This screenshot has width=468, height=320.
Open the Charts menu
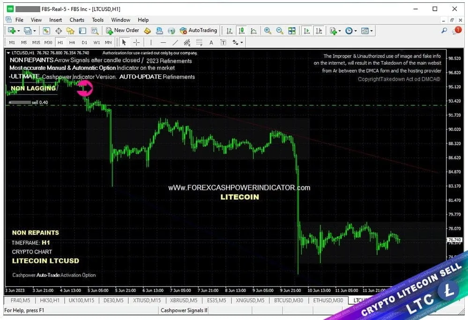[77, 20]
